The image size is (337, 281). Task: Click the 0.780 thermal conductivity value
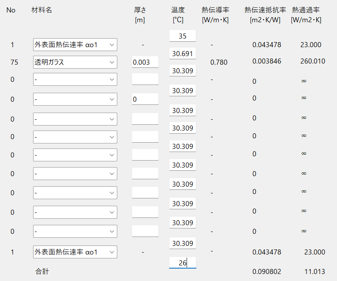pyautogui.click(x=219, y=62)
